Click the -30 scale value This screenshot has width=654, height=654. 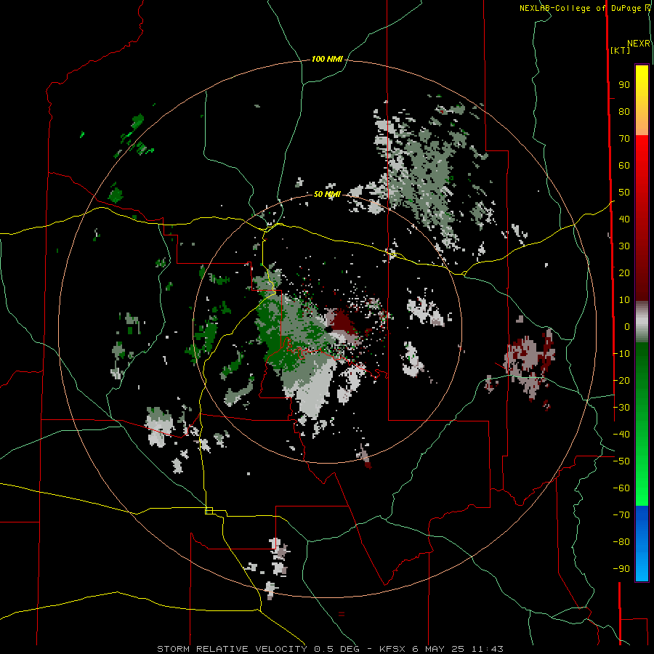tap(621, 408)
